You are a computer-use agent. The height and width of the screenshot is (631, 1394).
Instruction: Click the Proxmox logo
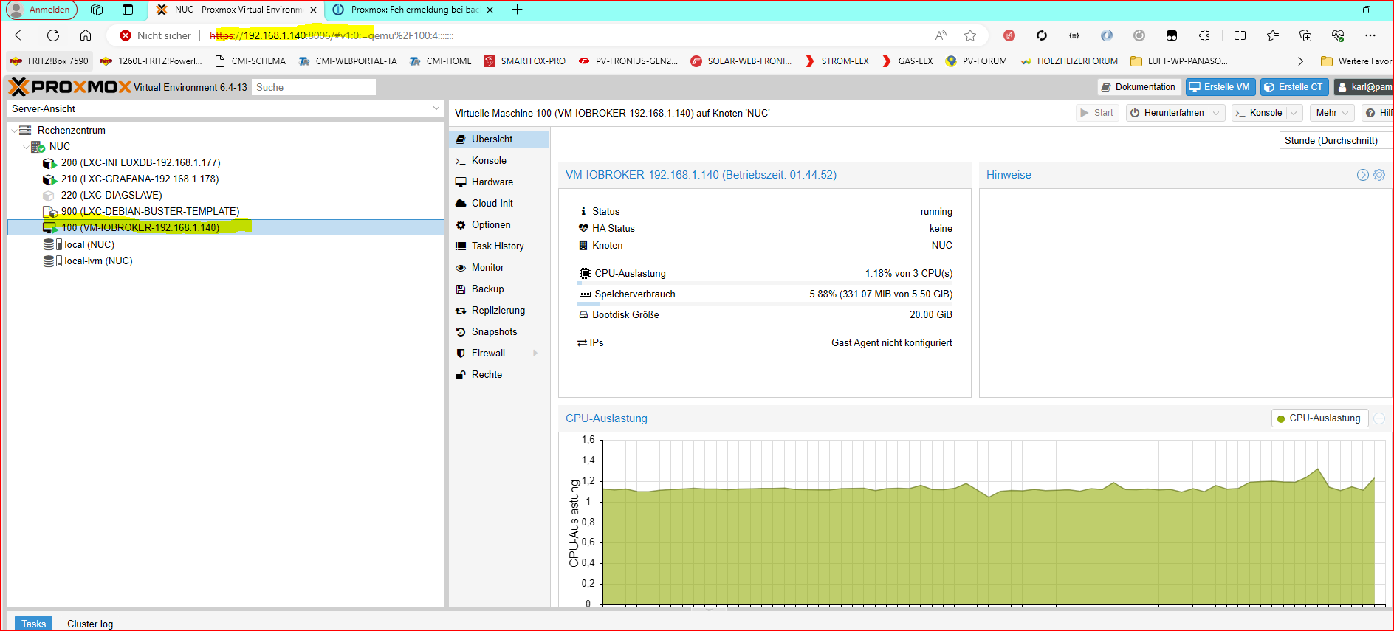[70, 87]
